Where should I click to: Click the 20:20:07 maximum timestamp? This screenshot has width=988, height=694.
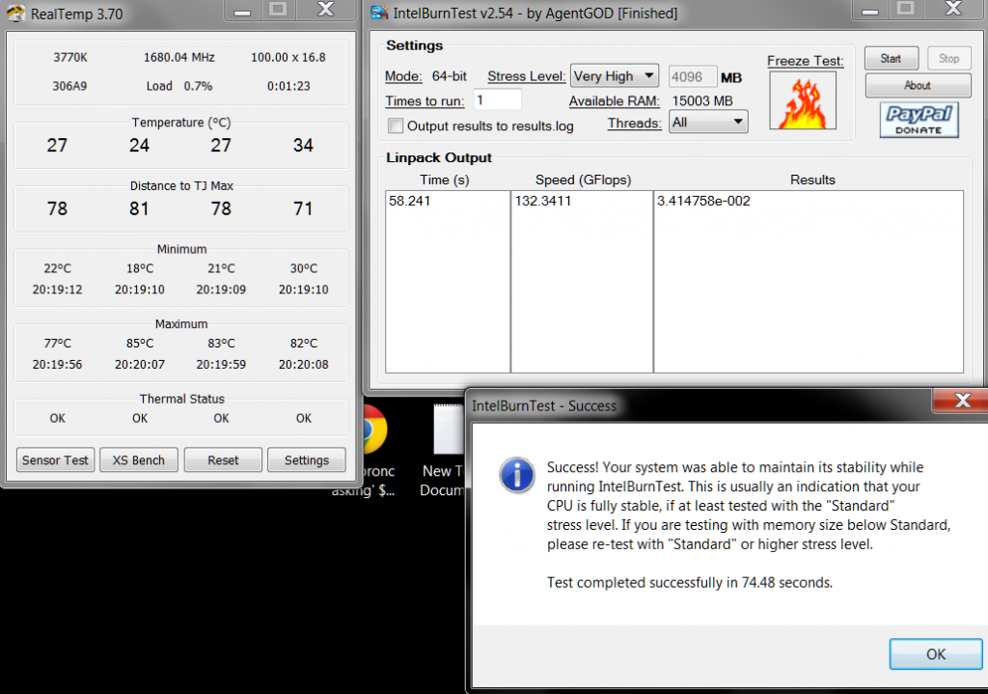pyautogui.click(x=140, y=364)
